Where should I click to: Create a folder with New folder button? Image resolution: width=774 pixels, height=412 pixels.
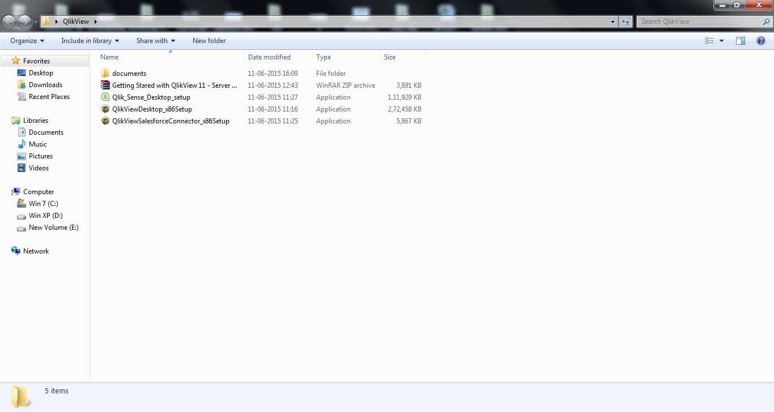[x=209, y=41]
